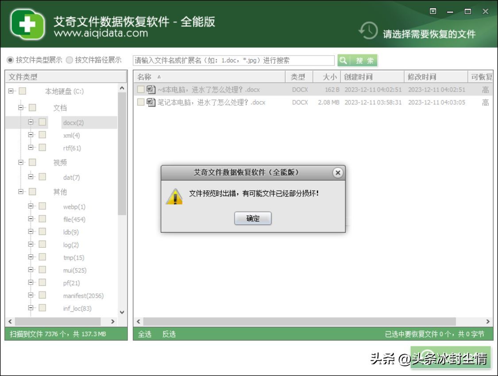Click the magnifier search icon
This screenshot has height=376, width=498.
click(343, 60)
